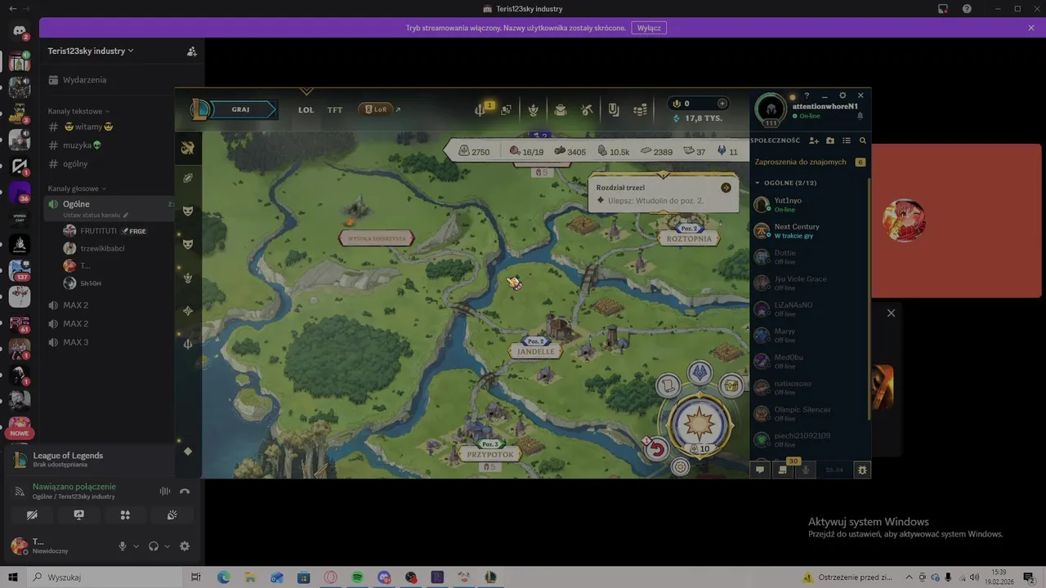The width and height of the screenshot is (1046, 588).
Task: Open League notifications bell
Action: point(859,116)
